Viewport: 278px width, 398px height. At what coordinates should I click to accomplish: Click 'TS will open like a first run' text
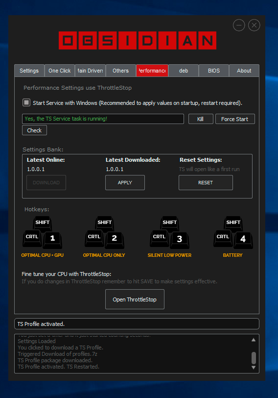point(209,169)
